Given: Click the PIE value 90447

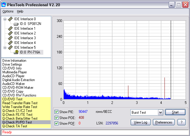Looking at the screenshot, I should [x=83, y=112].
